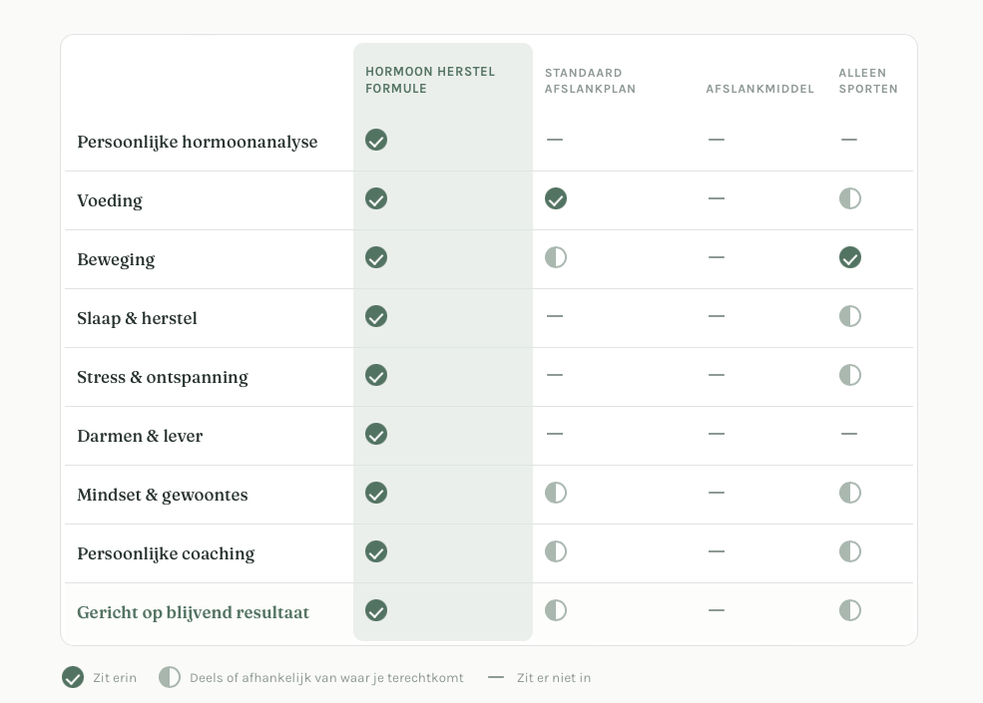
Task: Click the Afslankmiddel column header
Action: (759, 89)
